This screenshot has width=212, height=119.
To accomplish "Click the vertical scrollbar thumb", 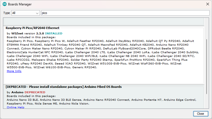I will (x=207, y=66).
